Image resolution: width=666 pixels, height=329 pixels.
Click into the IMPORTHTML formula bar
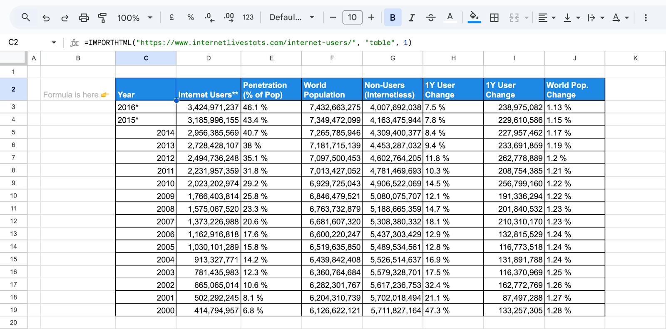click(370, 42)
